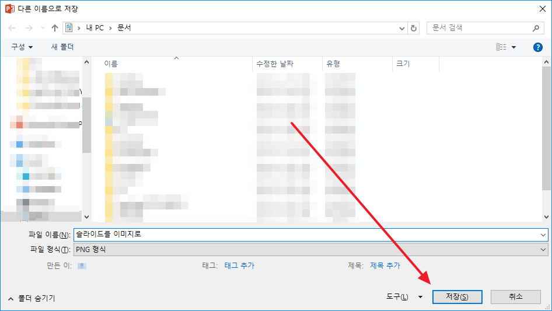Expand the view options arrow

(x=513, y=47)
